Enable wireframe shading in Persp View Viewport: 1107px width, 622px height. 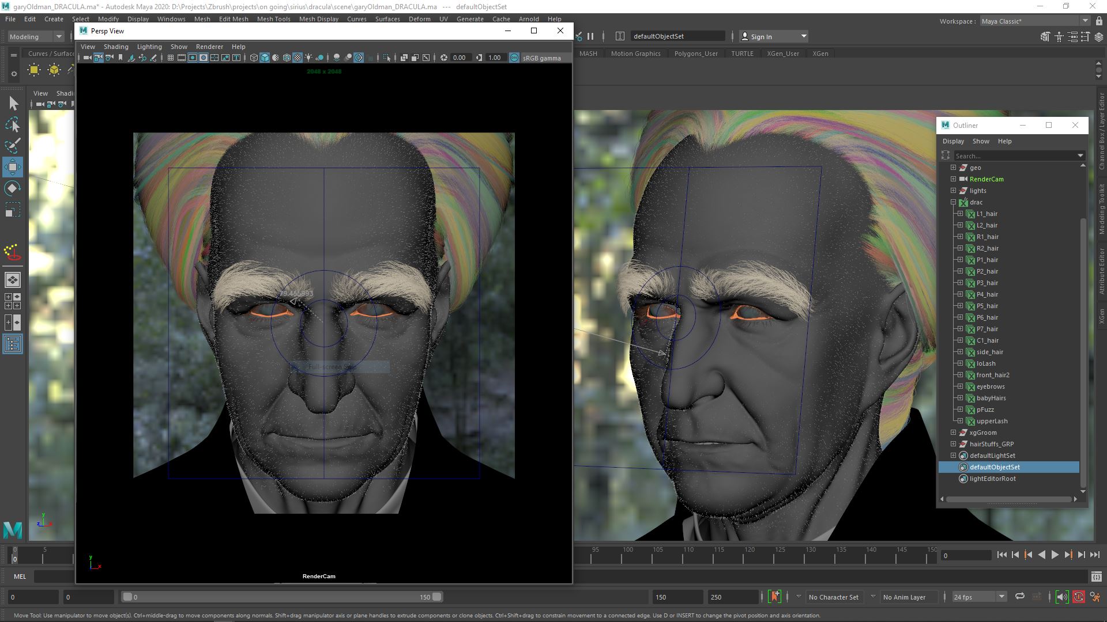[x=254, y=58]
